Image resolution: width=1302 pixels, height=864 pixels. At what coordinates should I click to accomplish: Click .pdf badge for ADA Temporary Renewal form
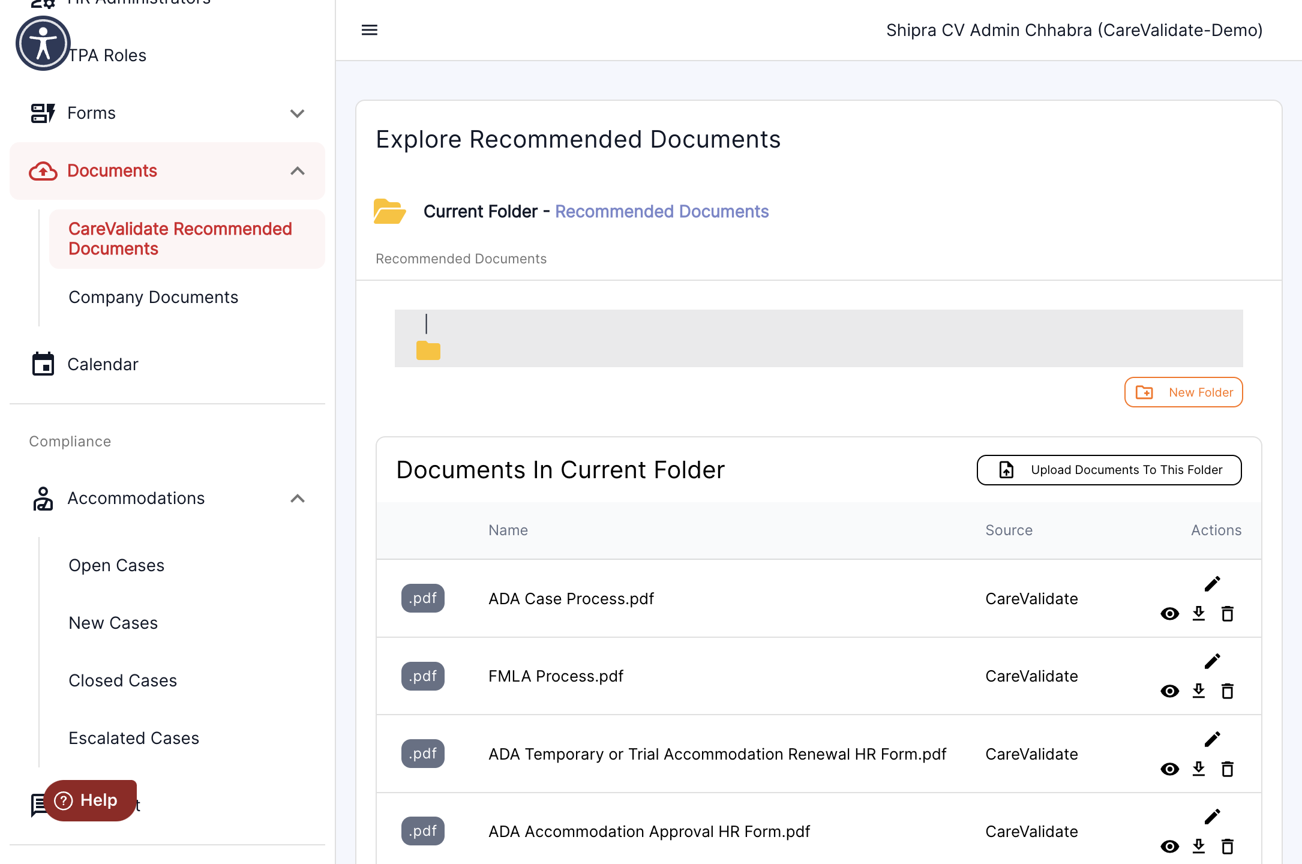pyautogui.click(x=423, y=754)
